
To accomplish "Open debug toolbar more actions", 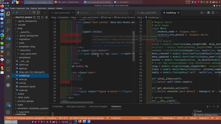I will pyautogui.click(x=45, y=13).
